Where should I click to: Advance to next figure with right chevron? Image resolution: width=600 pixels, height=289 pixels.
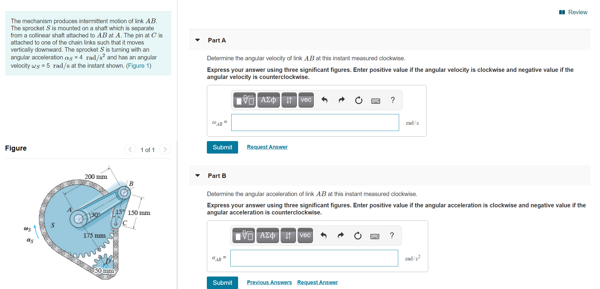[x=165, y=149]
